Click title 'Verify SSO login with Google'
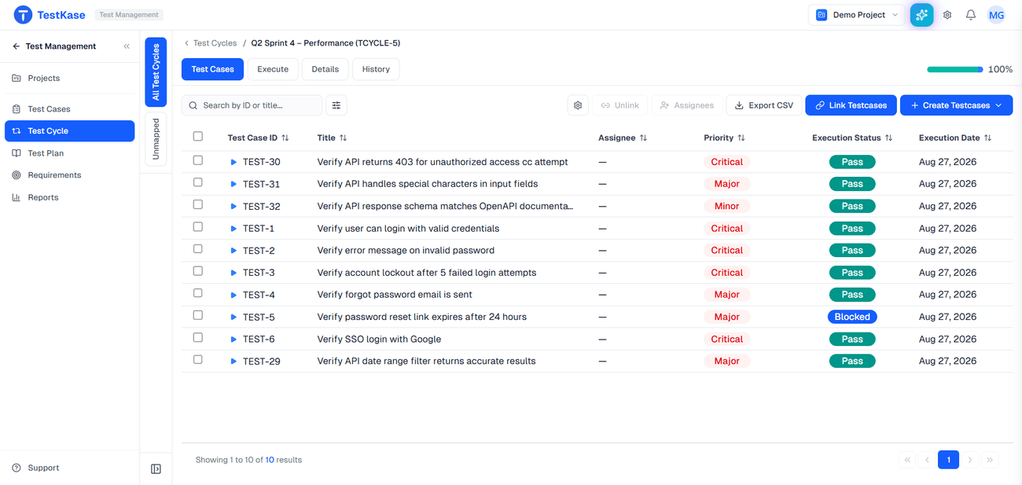This screenshot has height=485, width=1022. click(379, 340)
